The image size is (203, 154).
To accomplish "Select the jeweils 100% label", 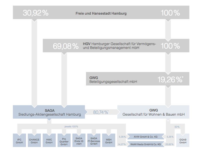I will 71,126.
